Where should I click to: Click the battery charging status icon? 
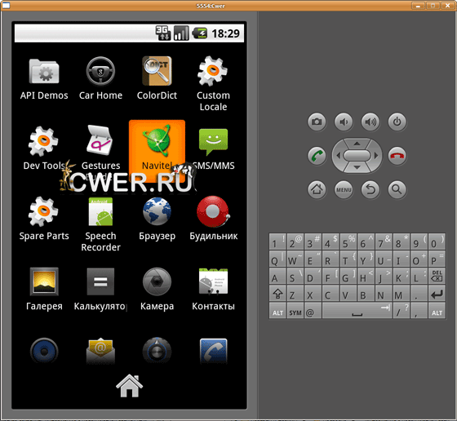click(x=200, y=33)
